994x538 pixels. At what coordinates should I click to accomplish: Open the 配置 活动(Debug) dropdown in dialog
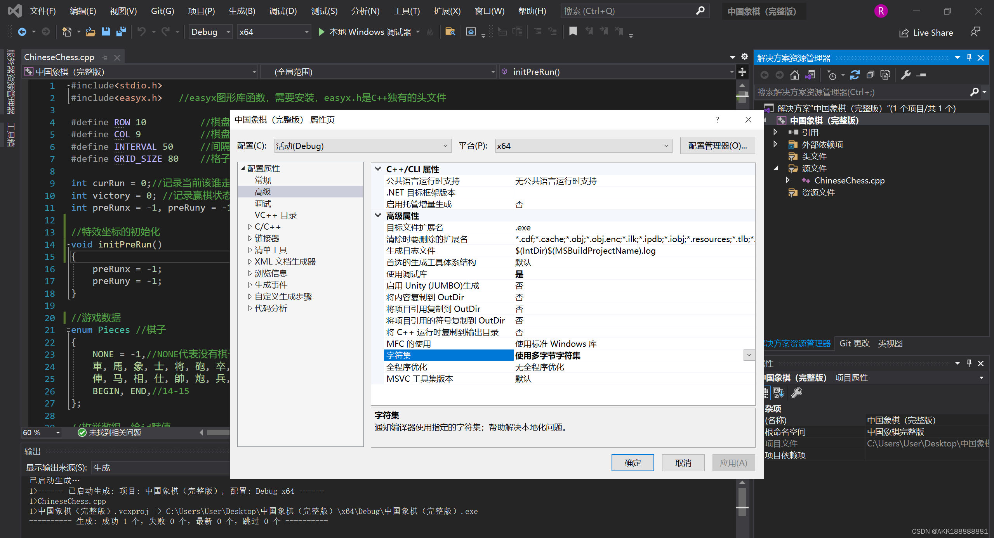point(363,146)
